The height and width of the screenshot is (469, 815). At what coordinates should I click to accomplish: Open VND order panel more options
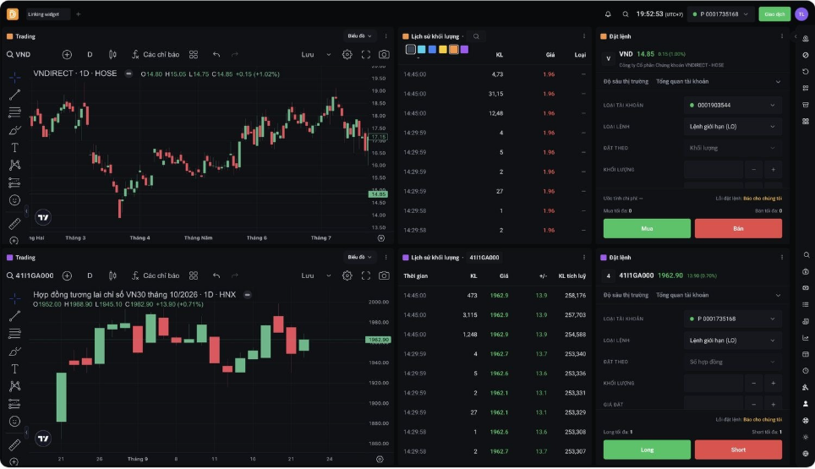[782, 36]
